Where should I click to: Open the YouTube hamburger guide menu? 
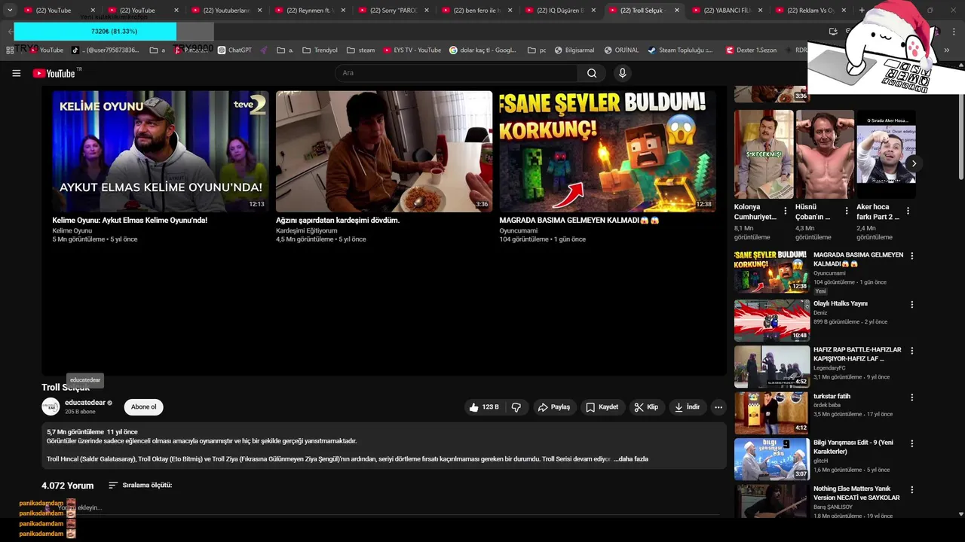(16, 73)
